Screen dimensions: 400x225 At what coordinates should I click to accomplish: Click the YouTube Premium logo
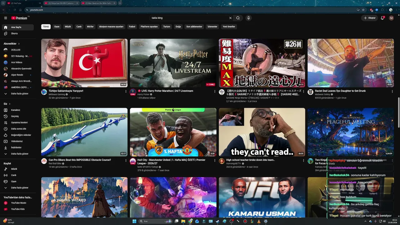tap(19, 18)
